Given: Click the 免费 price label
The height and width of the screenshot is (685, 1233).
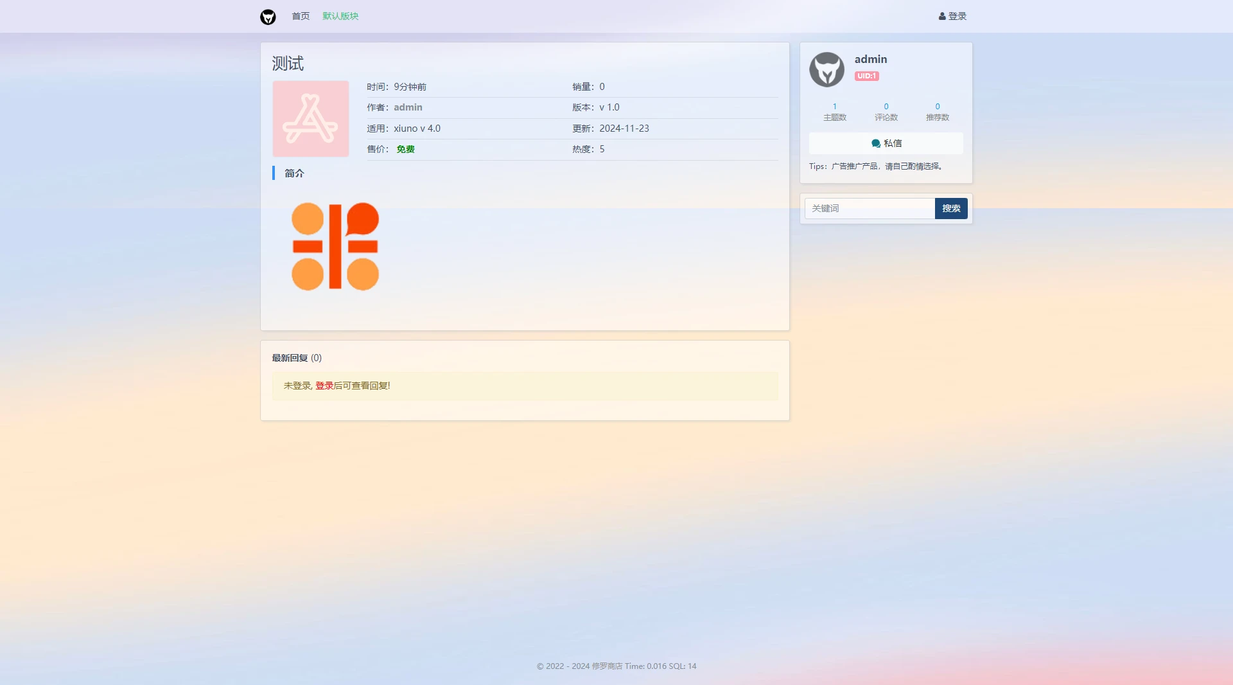Looking at the screenshot, I should click(405, 149).
